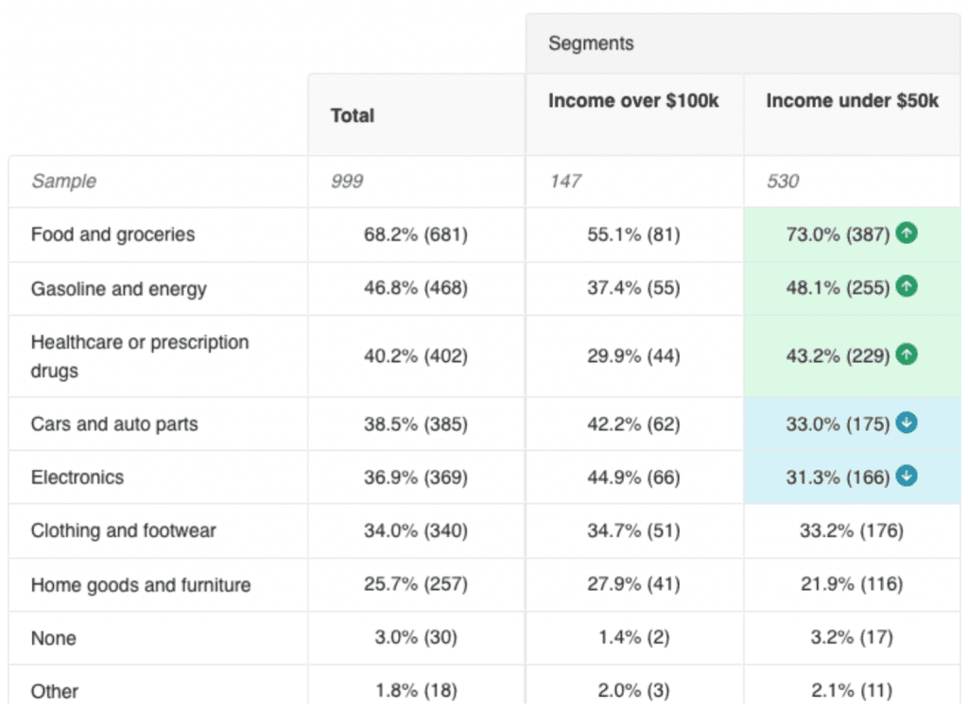The width and height of the screenshot is (968, 709).
Task: Click the green highlighted 73.0% (387) cell
Action: tap(837, 234)
